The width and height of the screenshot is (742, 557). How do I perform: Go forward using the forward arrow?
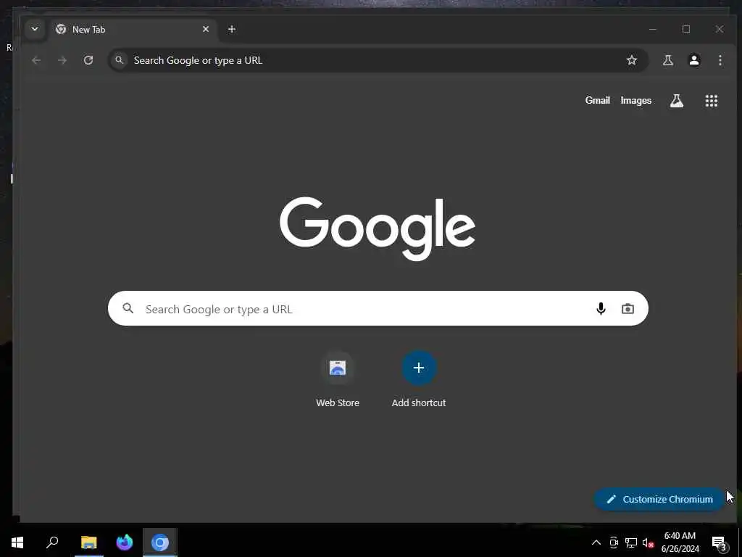(x=62, y=60)
